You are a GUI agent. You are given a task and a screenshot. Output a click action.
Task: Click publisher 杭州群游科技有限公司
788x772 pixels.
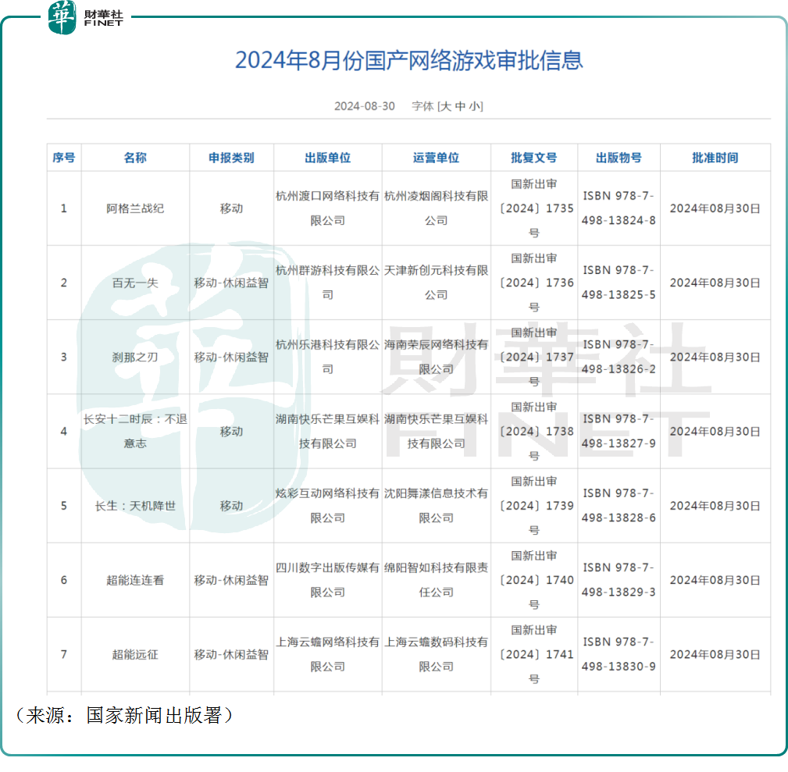[328, 283]
